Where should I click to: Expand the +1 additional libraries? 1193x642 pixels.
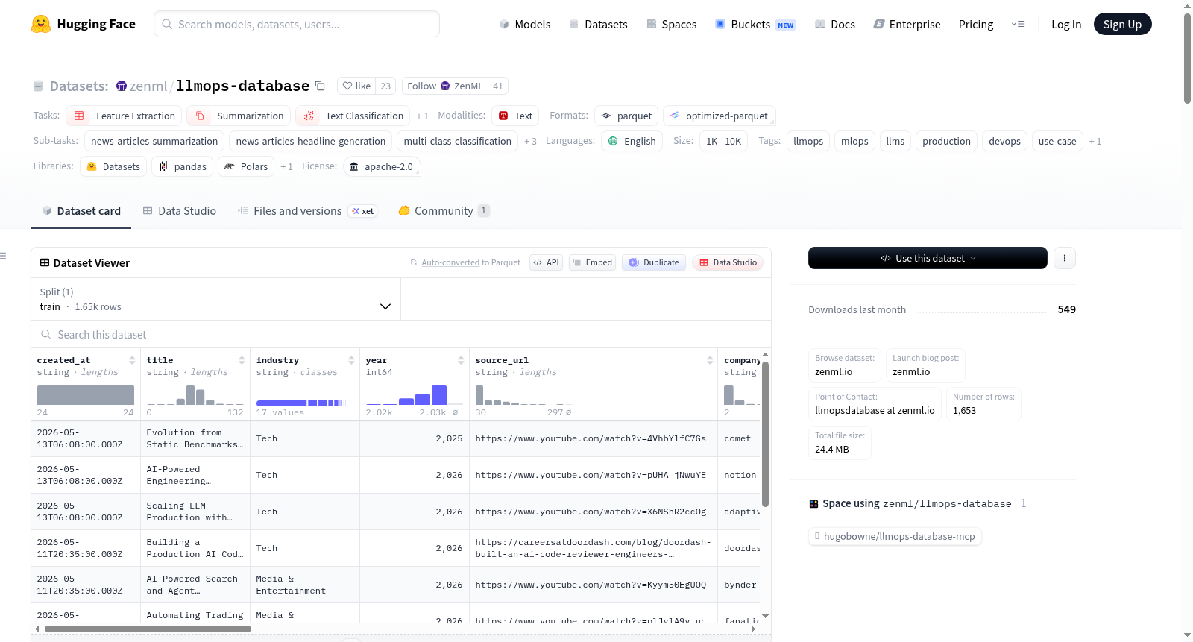[286, 166]
